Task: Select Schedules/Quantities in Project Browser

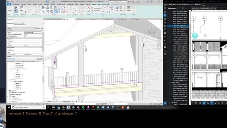Action: click(x=18, y=92)
